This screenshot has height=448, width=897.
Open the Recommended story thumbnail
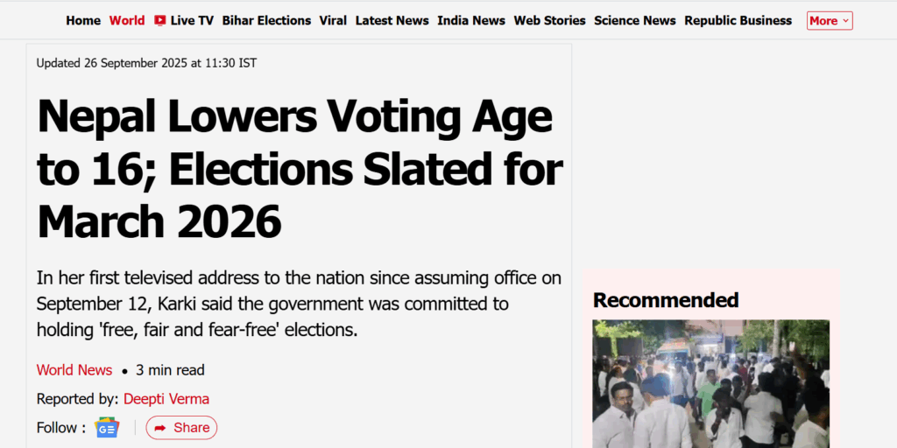[710, 383]
